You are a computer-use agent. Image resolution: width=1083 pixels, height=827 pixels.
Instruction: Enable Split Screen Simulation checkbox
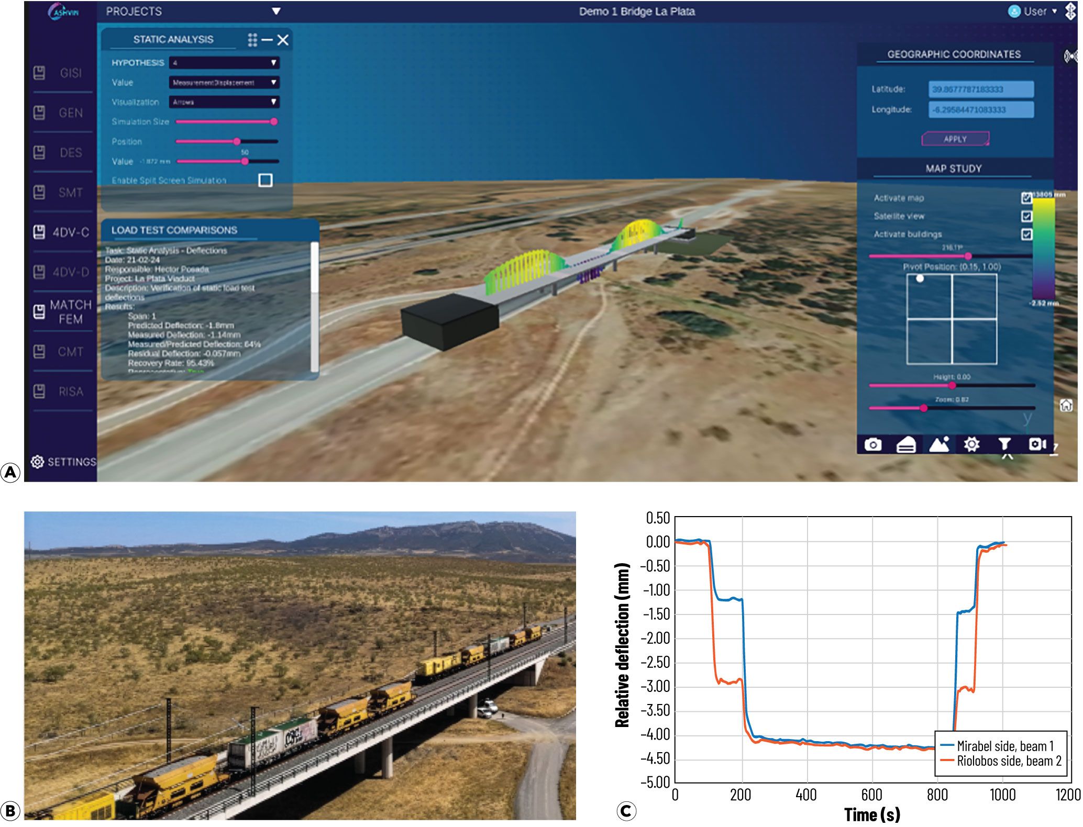[x=266, y=181]
